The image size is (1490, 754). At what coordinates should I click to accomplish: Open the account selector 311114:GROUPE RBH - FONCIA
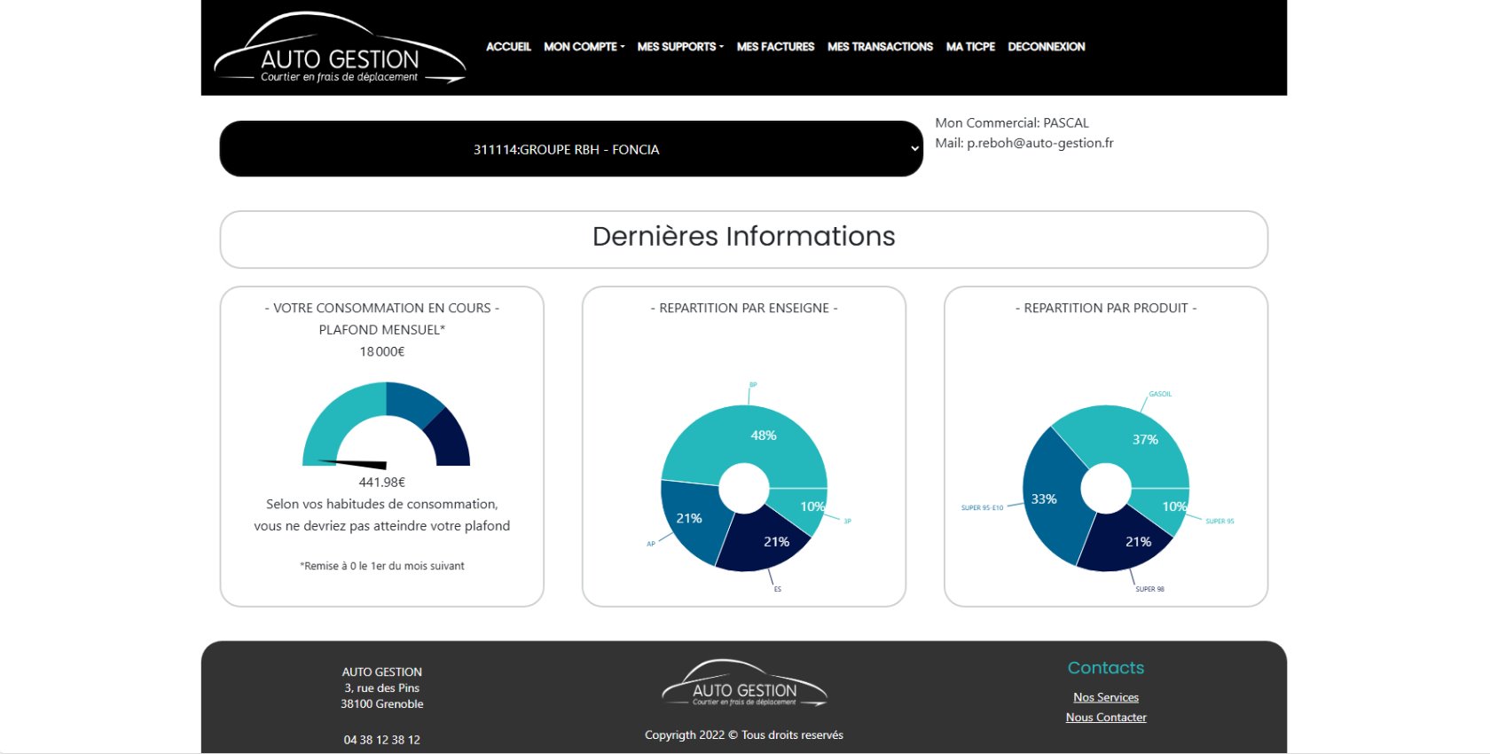571,149
